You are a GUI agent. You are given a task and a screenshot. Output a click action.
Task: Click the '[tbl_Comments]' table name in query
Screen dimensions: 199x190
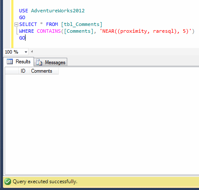(82, 24)
